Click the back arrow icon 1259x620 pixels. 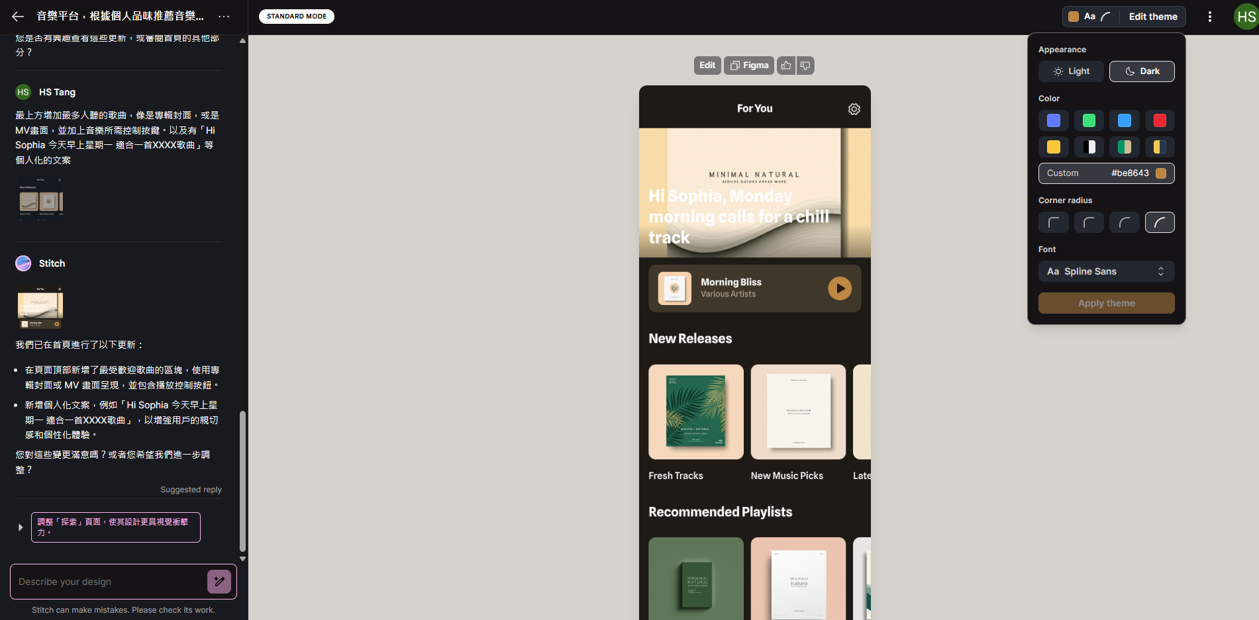[18, 17]
